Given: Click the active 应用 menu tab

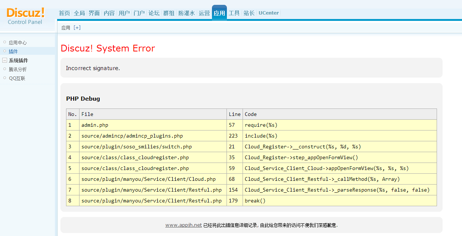Looking at the screenshot, I should tap(219, 13).
